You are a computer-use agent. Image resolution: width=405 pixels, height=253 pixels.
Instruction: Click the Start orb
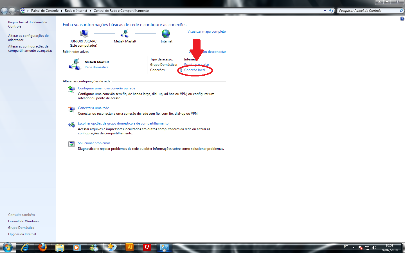point(7,247)
